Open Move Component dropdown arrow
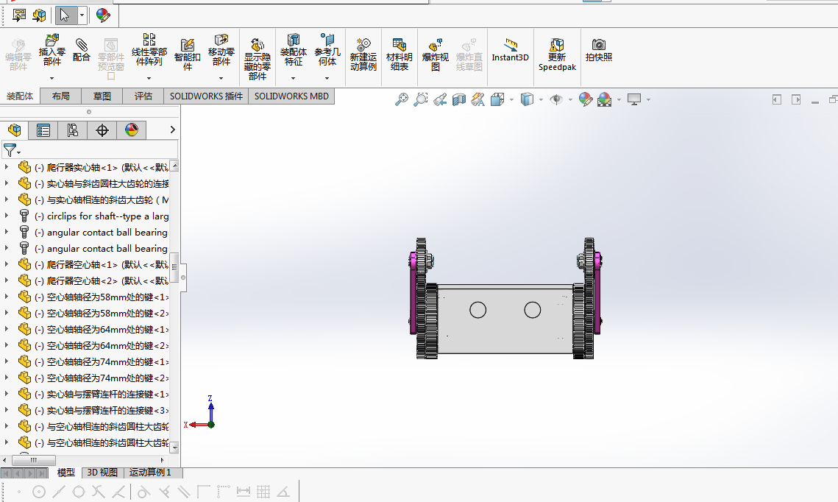This screenshot has height=502, width=838. coord(221,78)
